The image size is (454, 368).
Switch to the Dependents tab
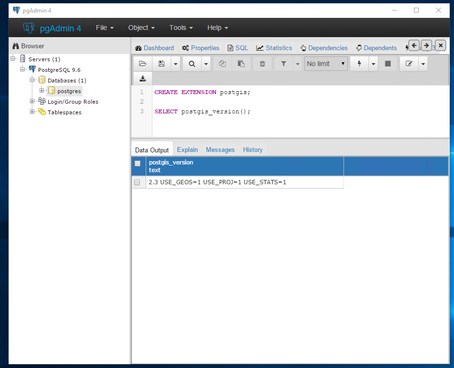376,48
